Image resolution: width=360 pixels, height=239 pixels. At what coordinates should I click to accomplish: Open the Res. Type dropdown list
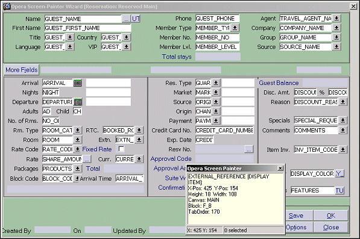(216, 82)
